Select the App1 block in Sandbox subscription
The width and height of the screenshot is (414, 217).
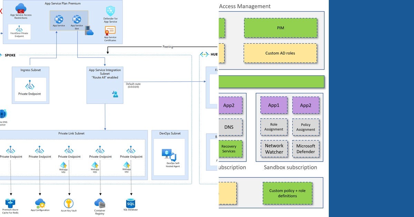pos(274,105)
